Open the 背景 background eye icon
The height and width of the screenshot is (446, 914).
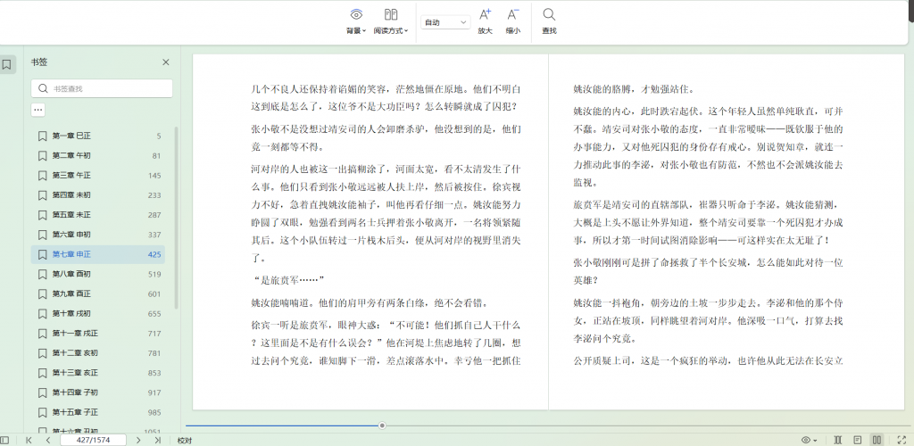click(356, 14)
